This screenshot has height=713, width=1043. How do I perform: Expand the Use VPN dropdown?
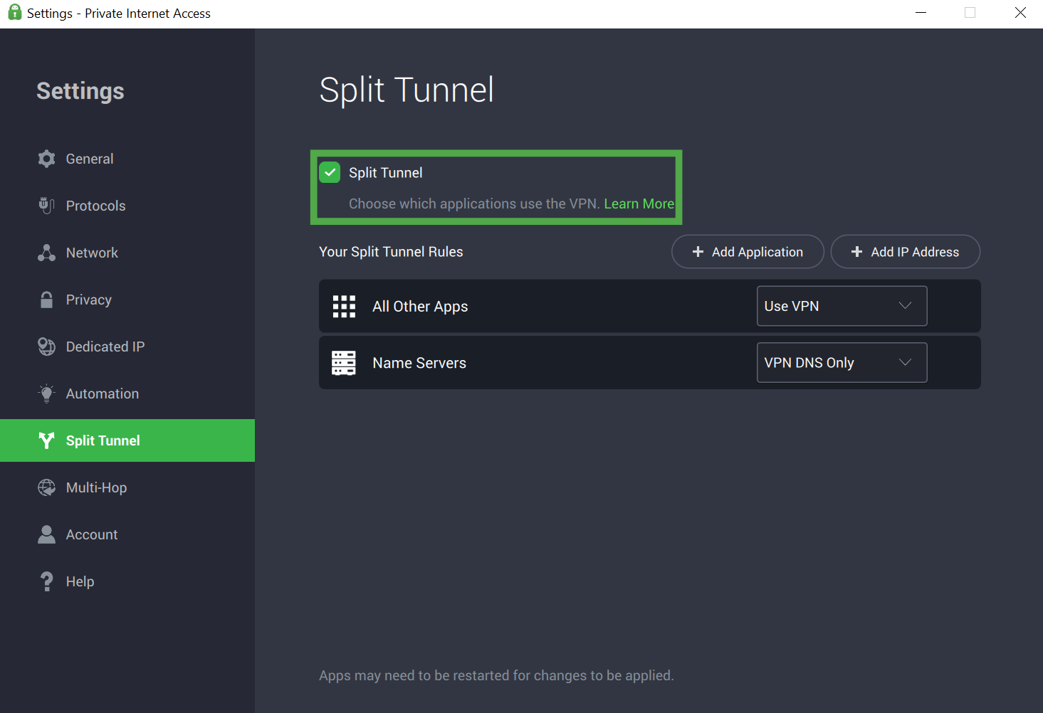(x=842, y=306)
